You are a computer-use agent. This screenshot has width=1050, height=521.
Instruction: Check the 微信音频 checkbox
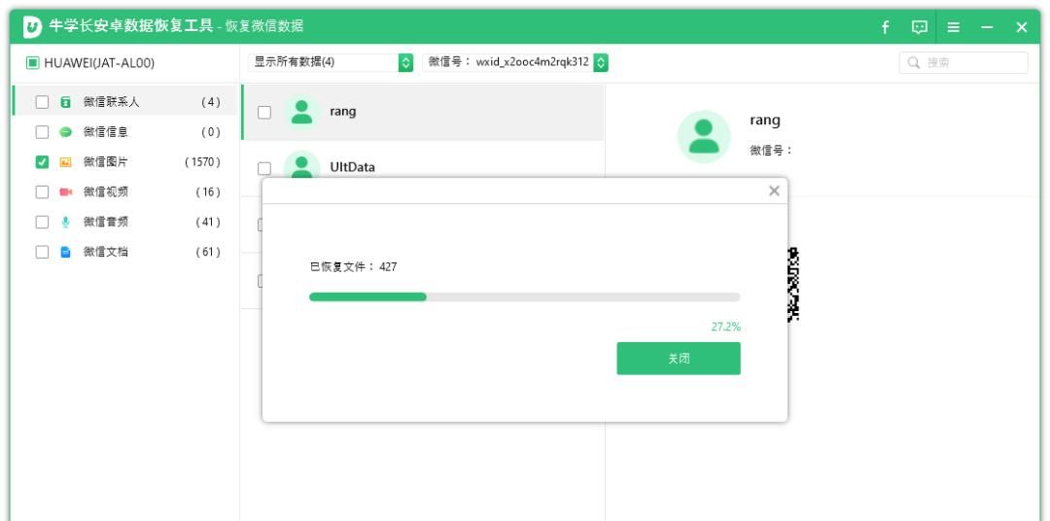pos(42,222)
